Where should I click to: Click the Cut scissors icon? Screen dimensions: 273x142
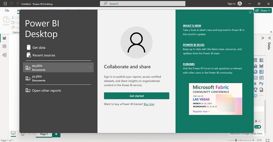(x=13, y=17)
